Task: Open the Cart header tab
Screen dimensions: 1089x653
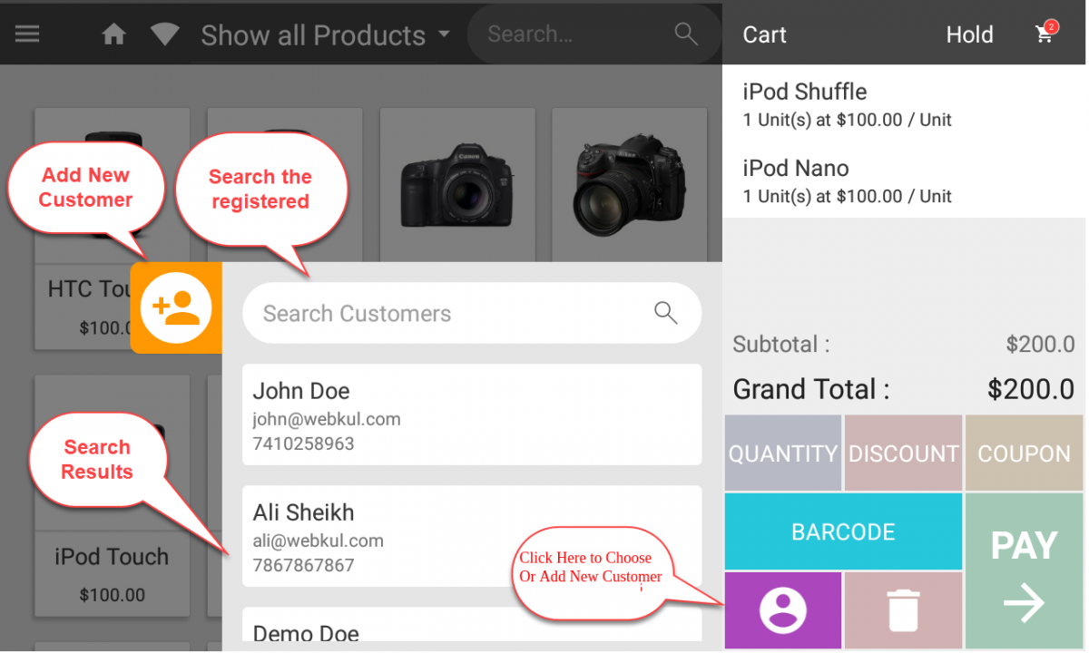Action: coord(764,34)
